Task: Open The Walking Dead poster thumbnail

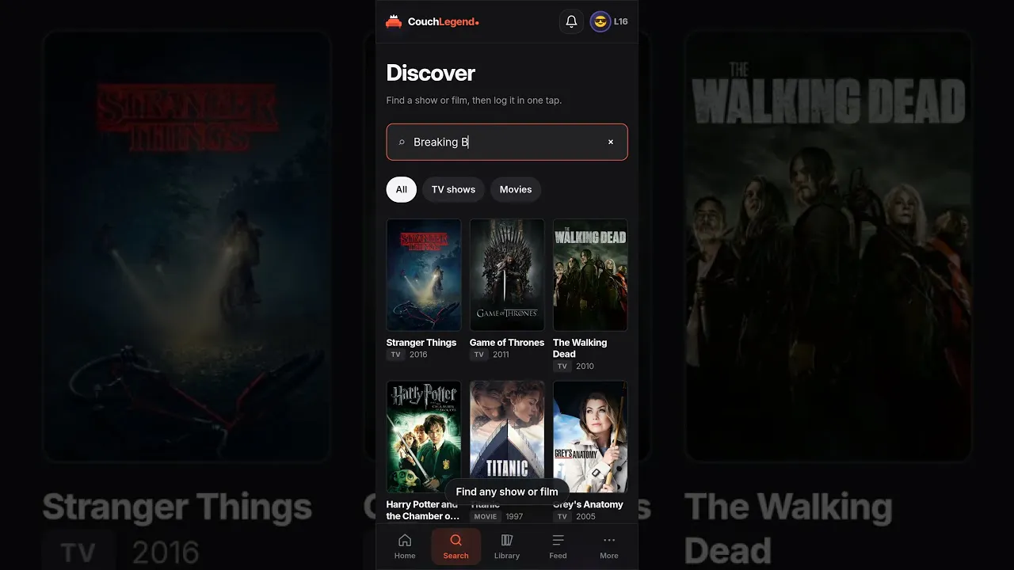Action: [590, 275]
